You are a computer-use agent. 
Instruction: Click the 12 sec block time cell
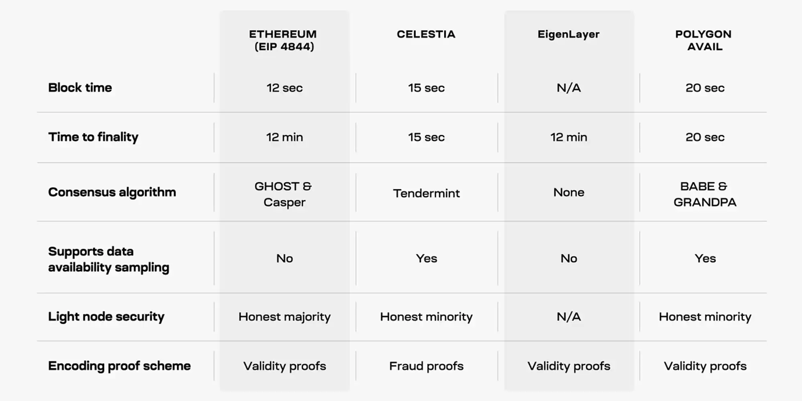(x=284, y=88)
